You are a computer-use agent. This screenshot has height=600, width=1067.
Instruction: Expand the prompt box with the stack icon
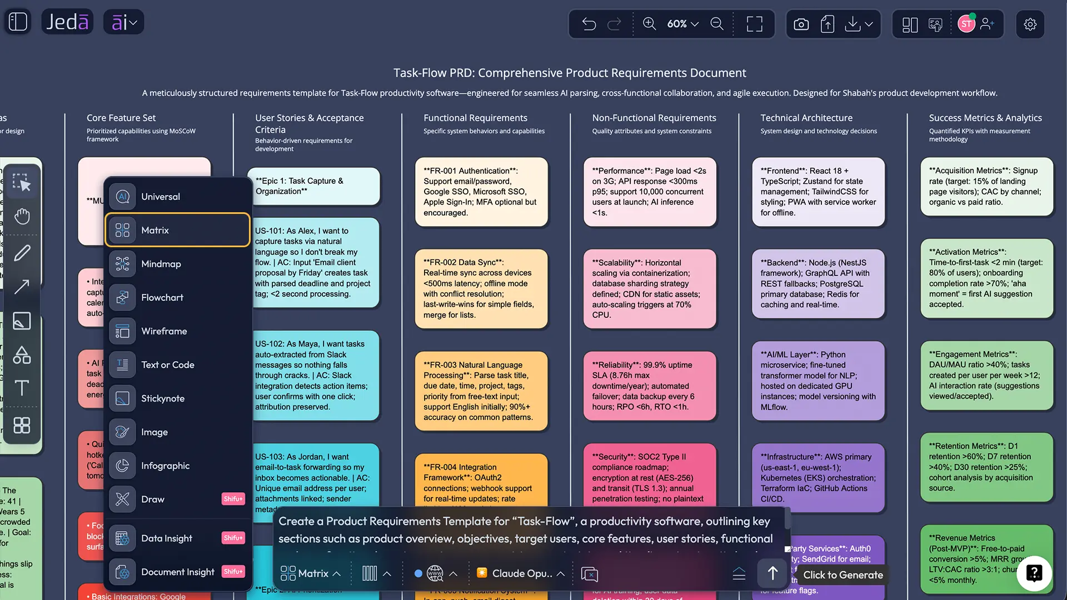pos(739,573)
